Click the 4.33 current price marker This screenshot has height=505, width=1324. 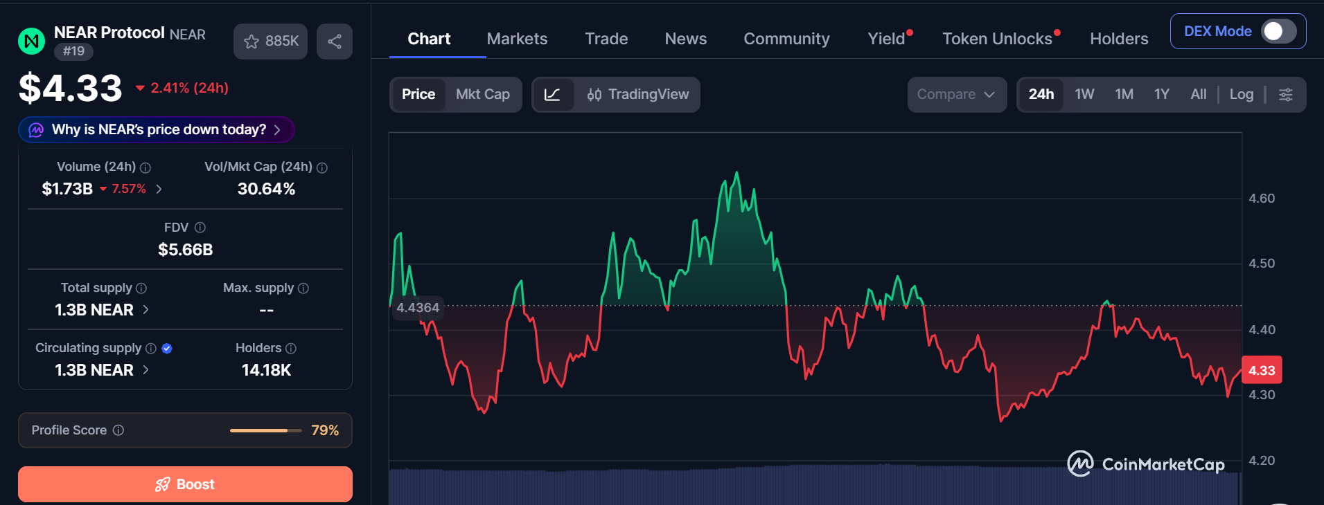tap(1262, 370)
